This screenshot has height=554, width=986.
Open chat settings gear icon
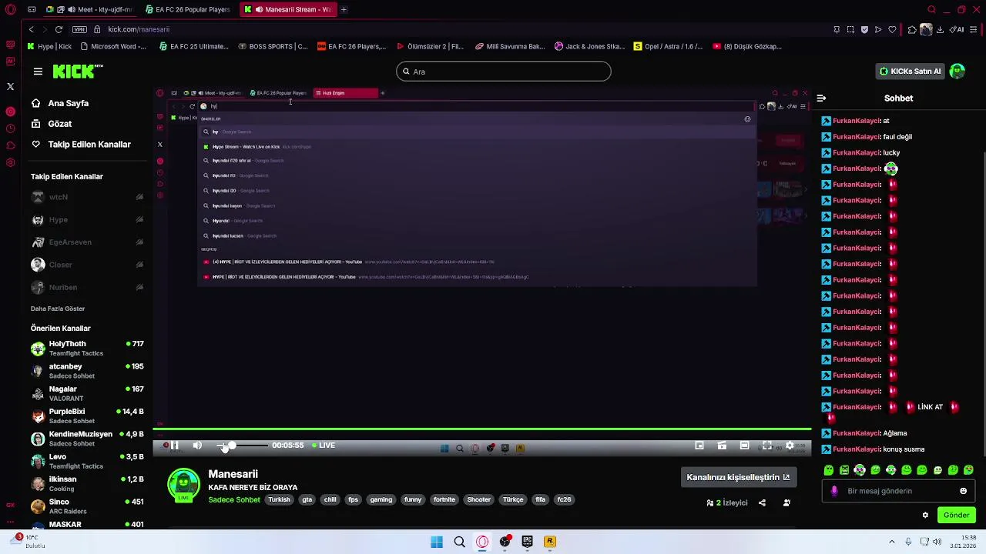(925, 516)
